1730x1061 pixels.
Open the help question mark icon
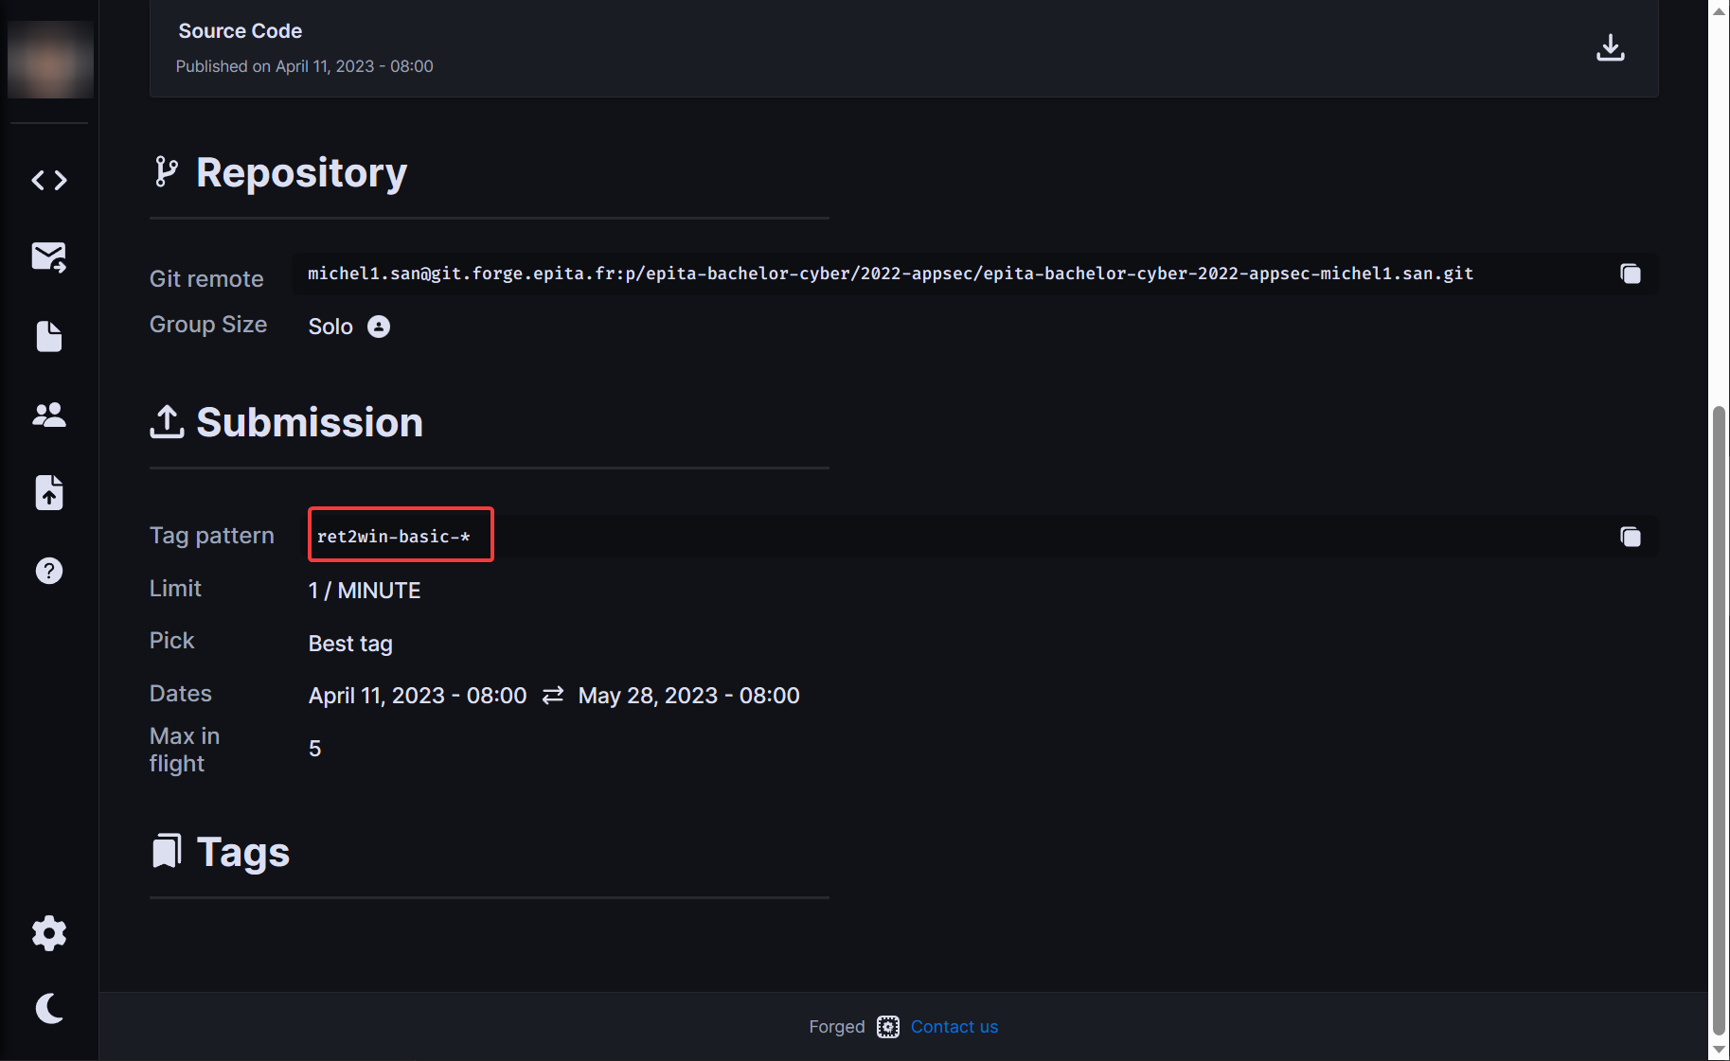[49, 571]
